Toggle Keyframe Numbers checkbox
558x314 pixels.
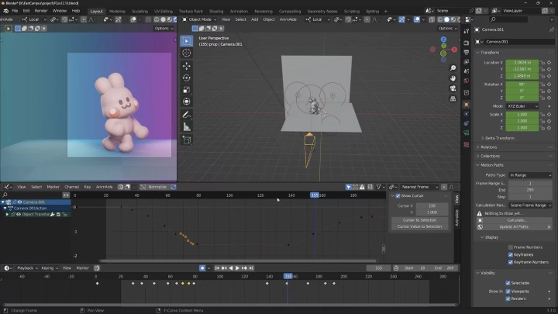[x=511, y=262]
